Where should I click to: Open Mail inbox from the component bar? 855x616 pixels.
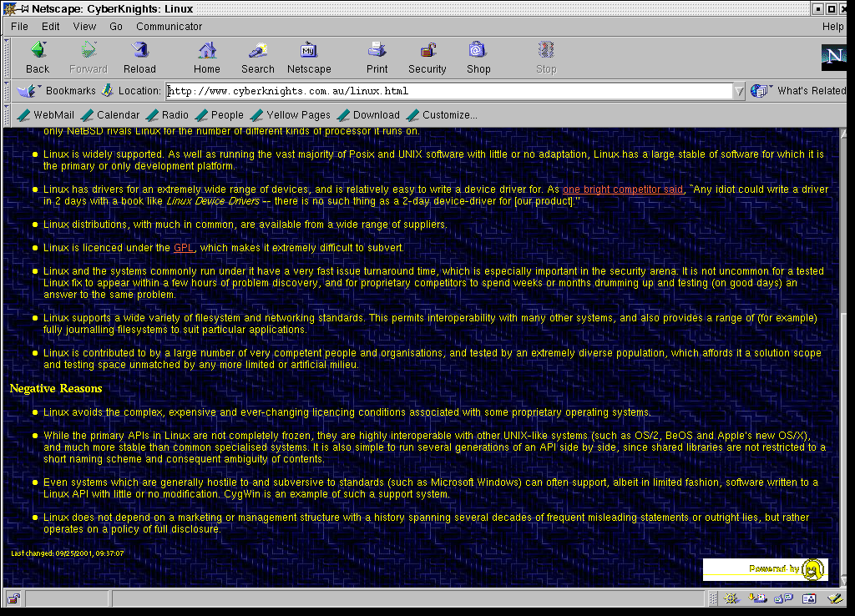757,598
